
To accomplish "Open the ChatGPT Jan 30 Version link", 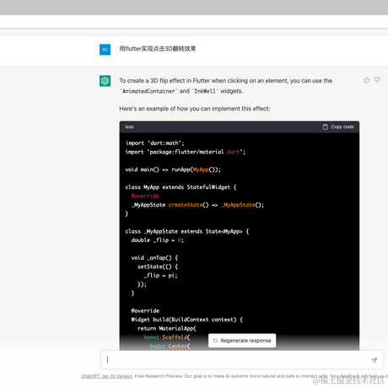I will tap(107, 376).
